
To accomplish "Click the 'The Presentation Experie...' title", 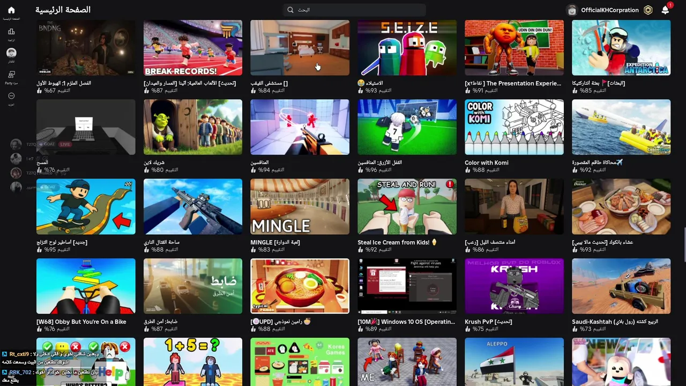I will coord(513,83).
